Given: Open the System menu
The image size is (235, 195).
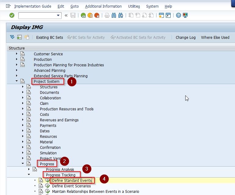Looking at the screenshot, I should (152, 6).
